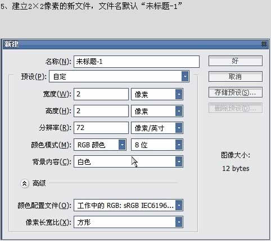Click the 名称 field with 未标题-1
This screenshot has height=241, width=271.
click(137, 62)
